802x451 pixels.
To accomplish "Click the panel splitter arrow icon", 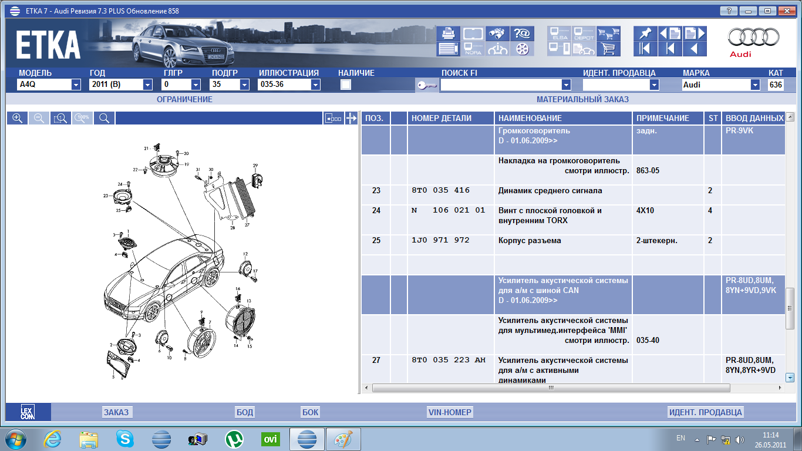I will [x=352, y=118].
